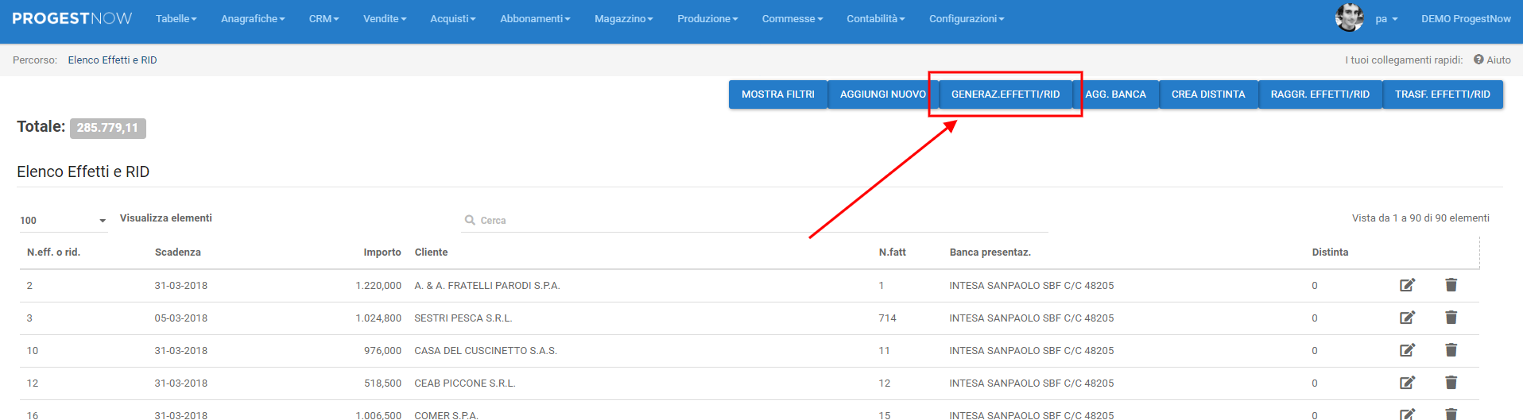Edit the row for A. & A. FRATELLI PARODI

pyautogui.click(x=1407, y=285)
